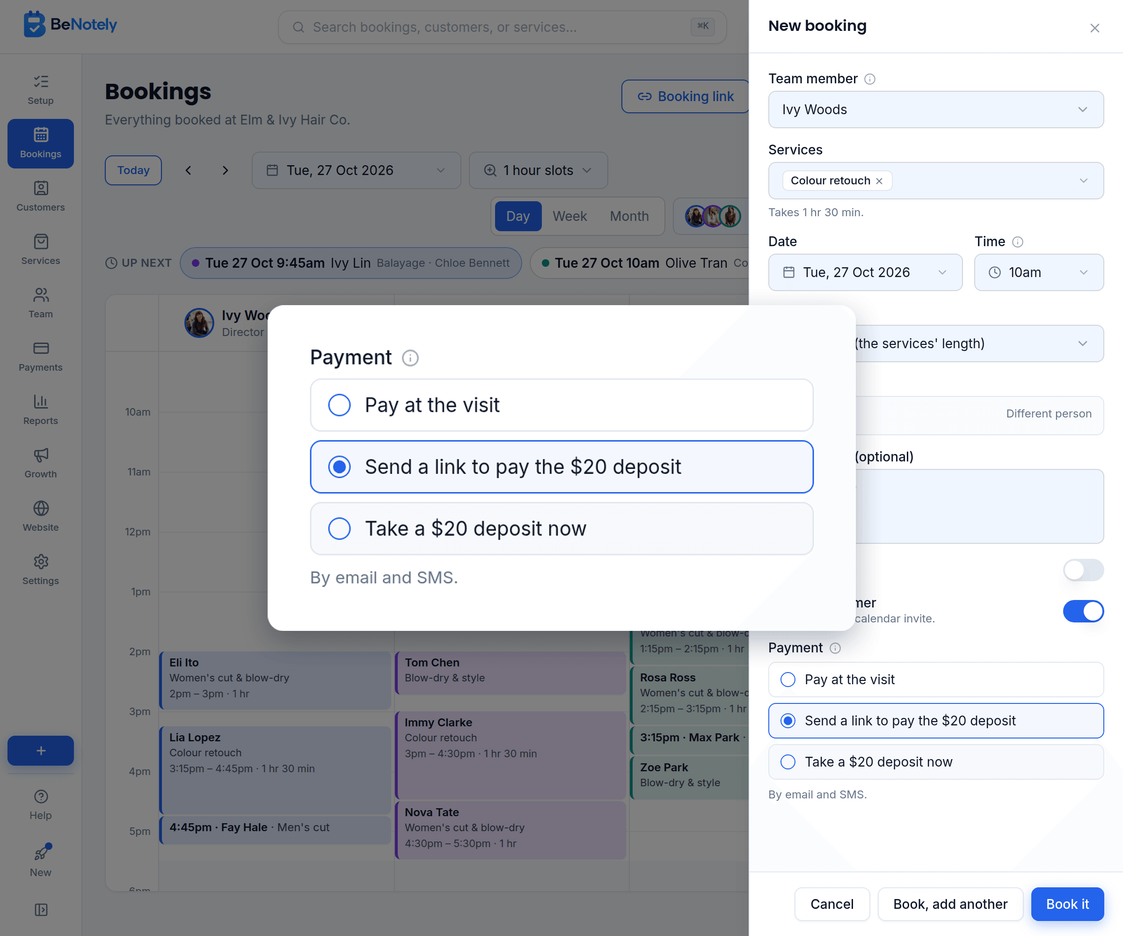Close the New booking panel
The width and height of the screenshot is (1123, 936).
click(1094, 28)
